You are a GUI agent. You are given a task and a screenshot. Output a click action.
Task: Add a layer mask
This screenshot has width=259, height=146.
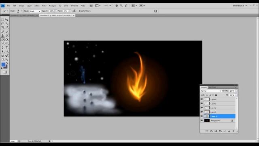pyautogui.click(x=216, y=131)
